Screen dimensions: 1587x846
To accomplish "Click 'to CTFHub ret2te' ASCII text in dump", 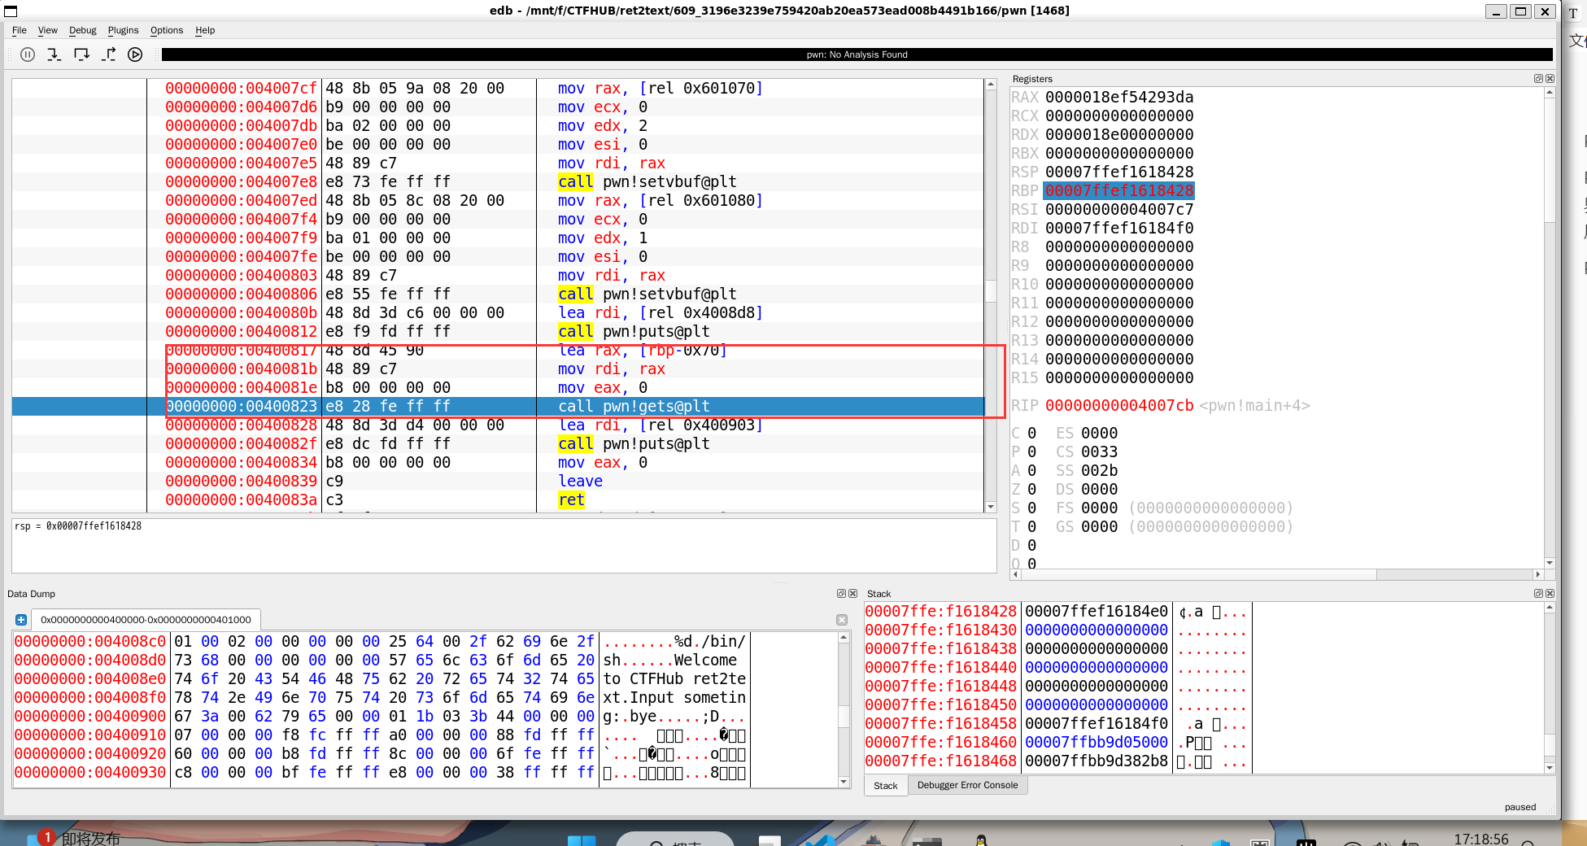I will click(674, 679).
